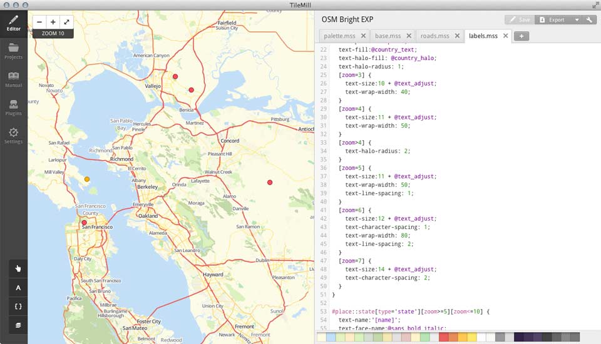This screenshot has height=344, width=601.
Task: Pick the light blue color swatch
Action: point(331,336)
